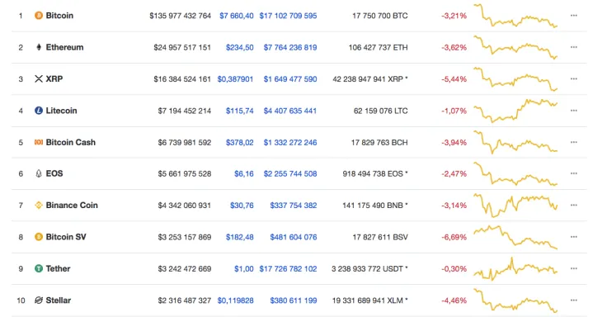Open the Bitcoin SV coin name link
This screenshot has height=317, width=607.
tap(66, 237)
